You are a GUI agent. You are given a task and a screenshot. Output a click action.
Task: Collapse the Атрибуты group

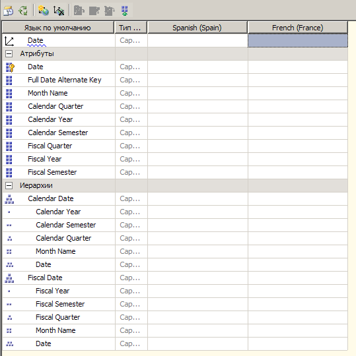[x=9, y=54]
